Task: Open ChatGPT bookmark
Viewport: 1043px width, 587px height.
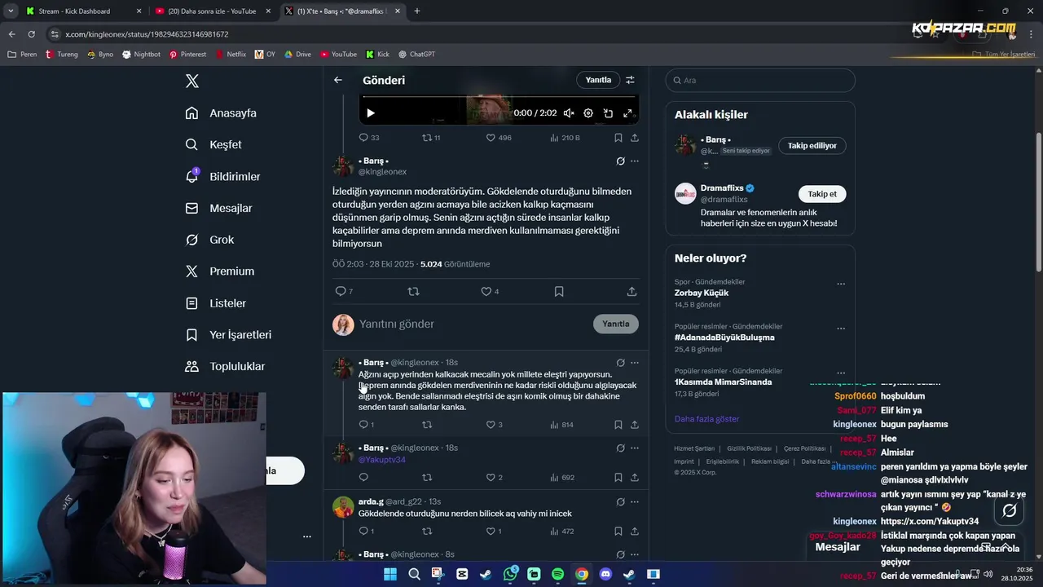Action: (416, 55)
